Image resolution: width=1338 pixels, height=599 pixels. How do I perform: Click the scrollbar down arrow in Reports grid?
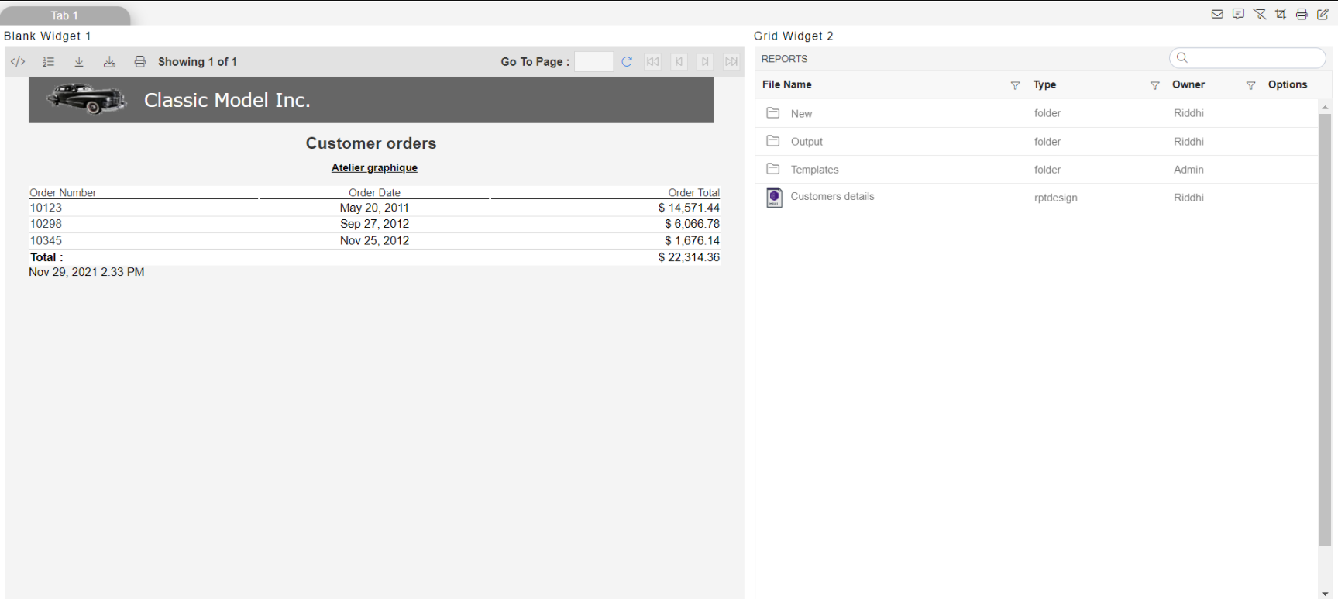[1325, 594]
